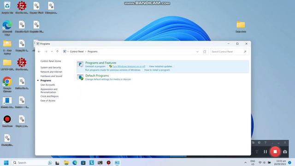Refresh the Control Panel address bar
Screen dimensions: 295x166
click(x=205, y=52)
